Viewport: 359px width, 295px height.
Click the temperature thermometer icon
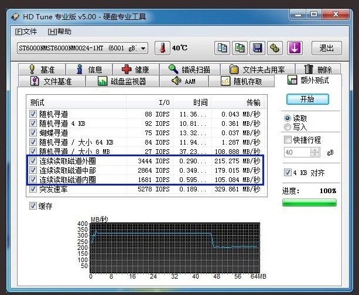pos(162,48)
